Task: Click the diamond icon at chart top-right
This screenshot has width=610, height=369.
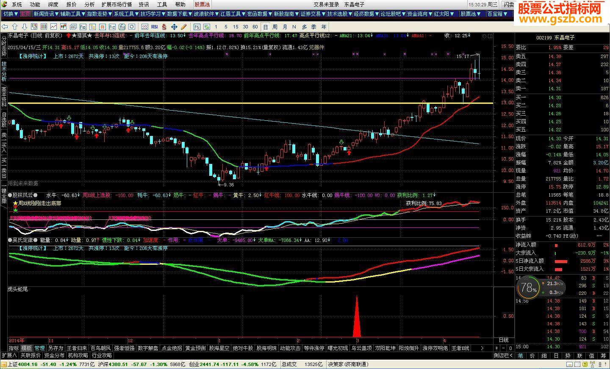Action: coord(485,36)
